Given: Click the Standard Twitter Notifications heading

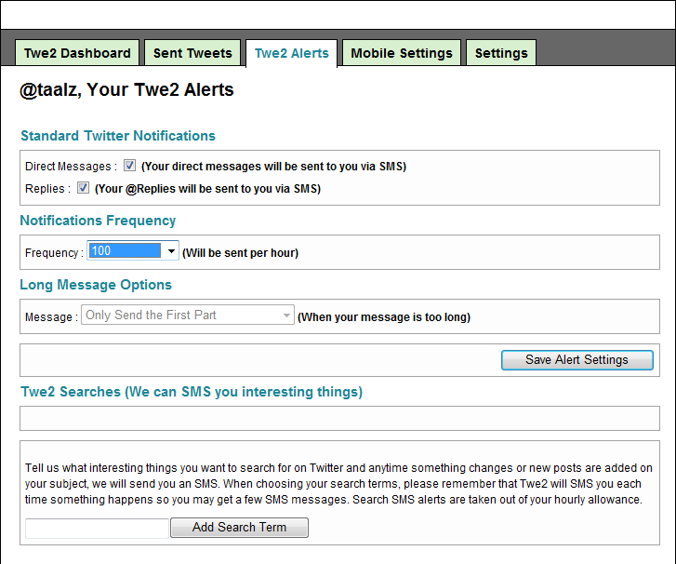Looking at the screenshot, I should point(118,136).
